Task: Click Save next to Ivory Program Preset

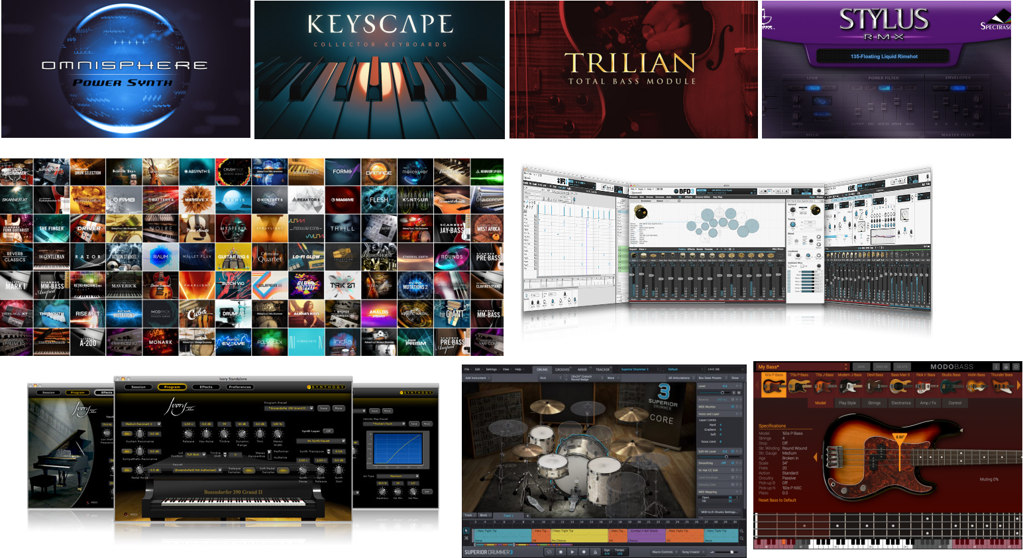Action: (x=323, y=408)
